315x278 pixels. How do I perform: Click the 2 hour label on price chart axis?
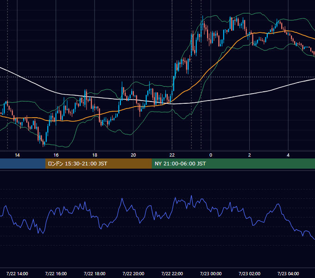point(250,155)
